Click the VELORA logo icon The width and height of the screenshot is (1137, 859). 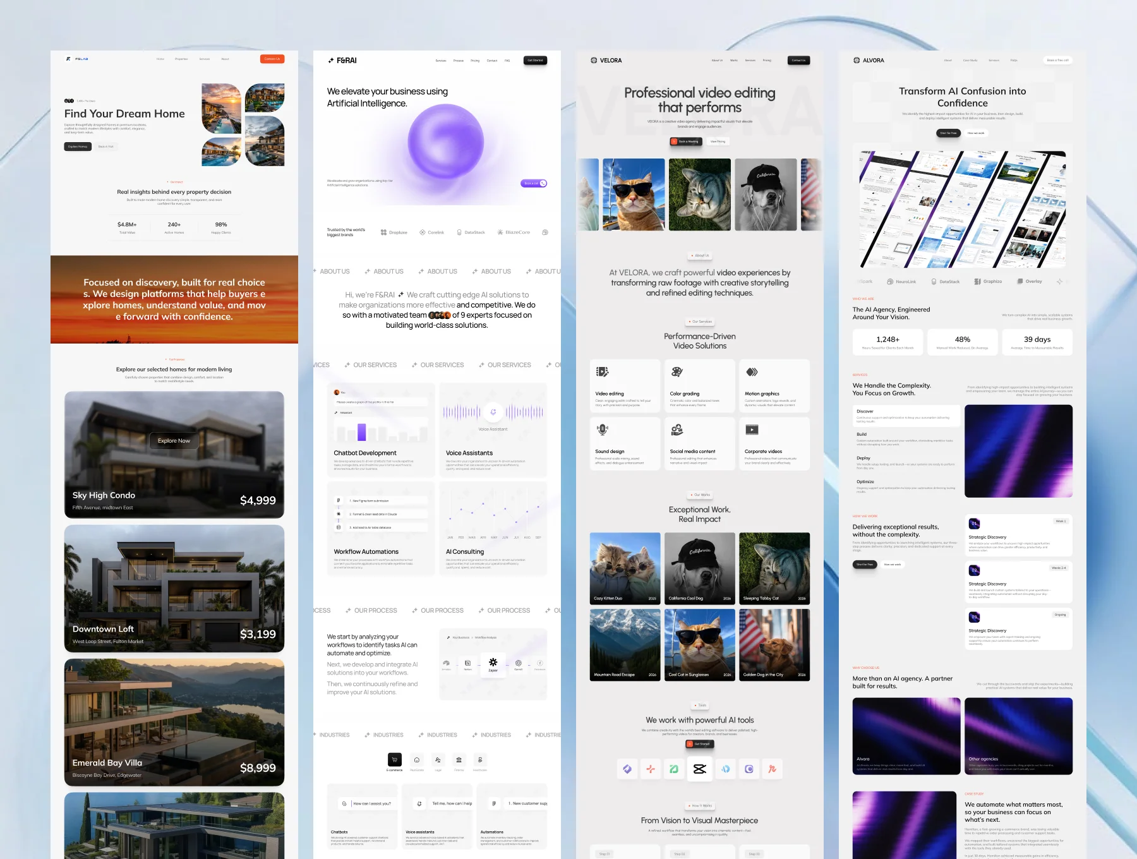coord(594,61)
